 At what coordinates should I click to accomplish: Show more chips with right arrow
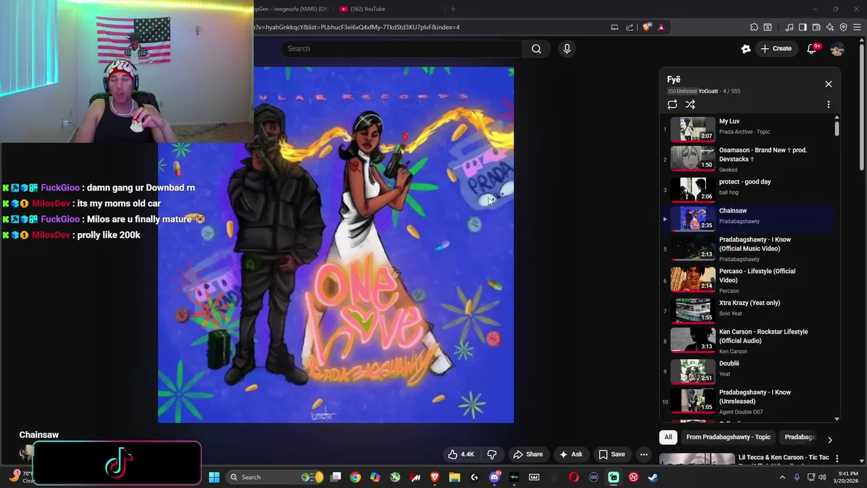point(830,440)
